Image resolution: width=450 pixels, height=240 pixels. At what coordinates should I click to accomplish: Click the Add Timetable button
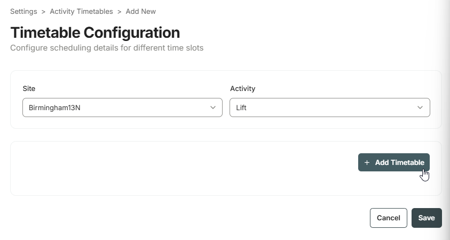click(394, 162)
